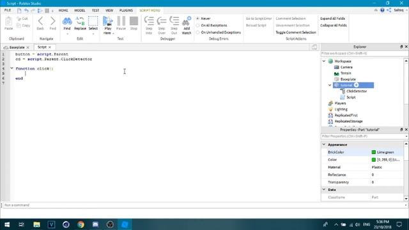Viewport: 409px width, 230px height.
Task: Open Chrome from the taskbar
Action: tap(81, 224)
